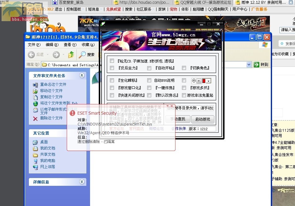The height and width of the screenshot is (206, 295).
Task: Click the red color swatch
Action: pyautogui.click(x=204, y=81)
